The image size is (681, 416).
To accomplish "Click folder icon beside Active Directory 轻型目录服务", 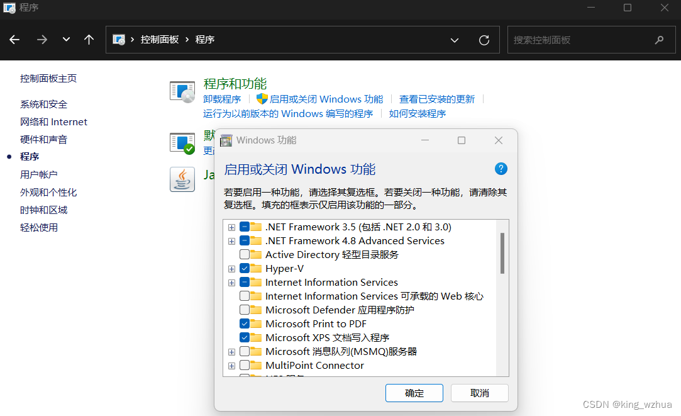I will 256,254.
